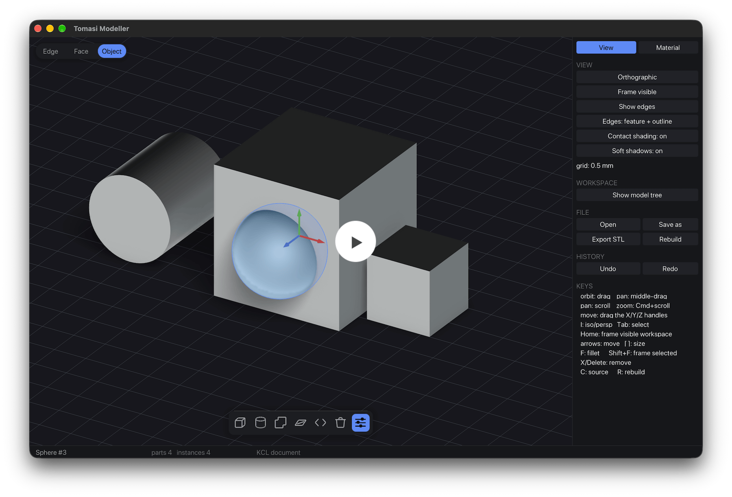This screenshot has width=732, height=497.
Task: Click the HISTORY section heading
Action: coord(590,256)
